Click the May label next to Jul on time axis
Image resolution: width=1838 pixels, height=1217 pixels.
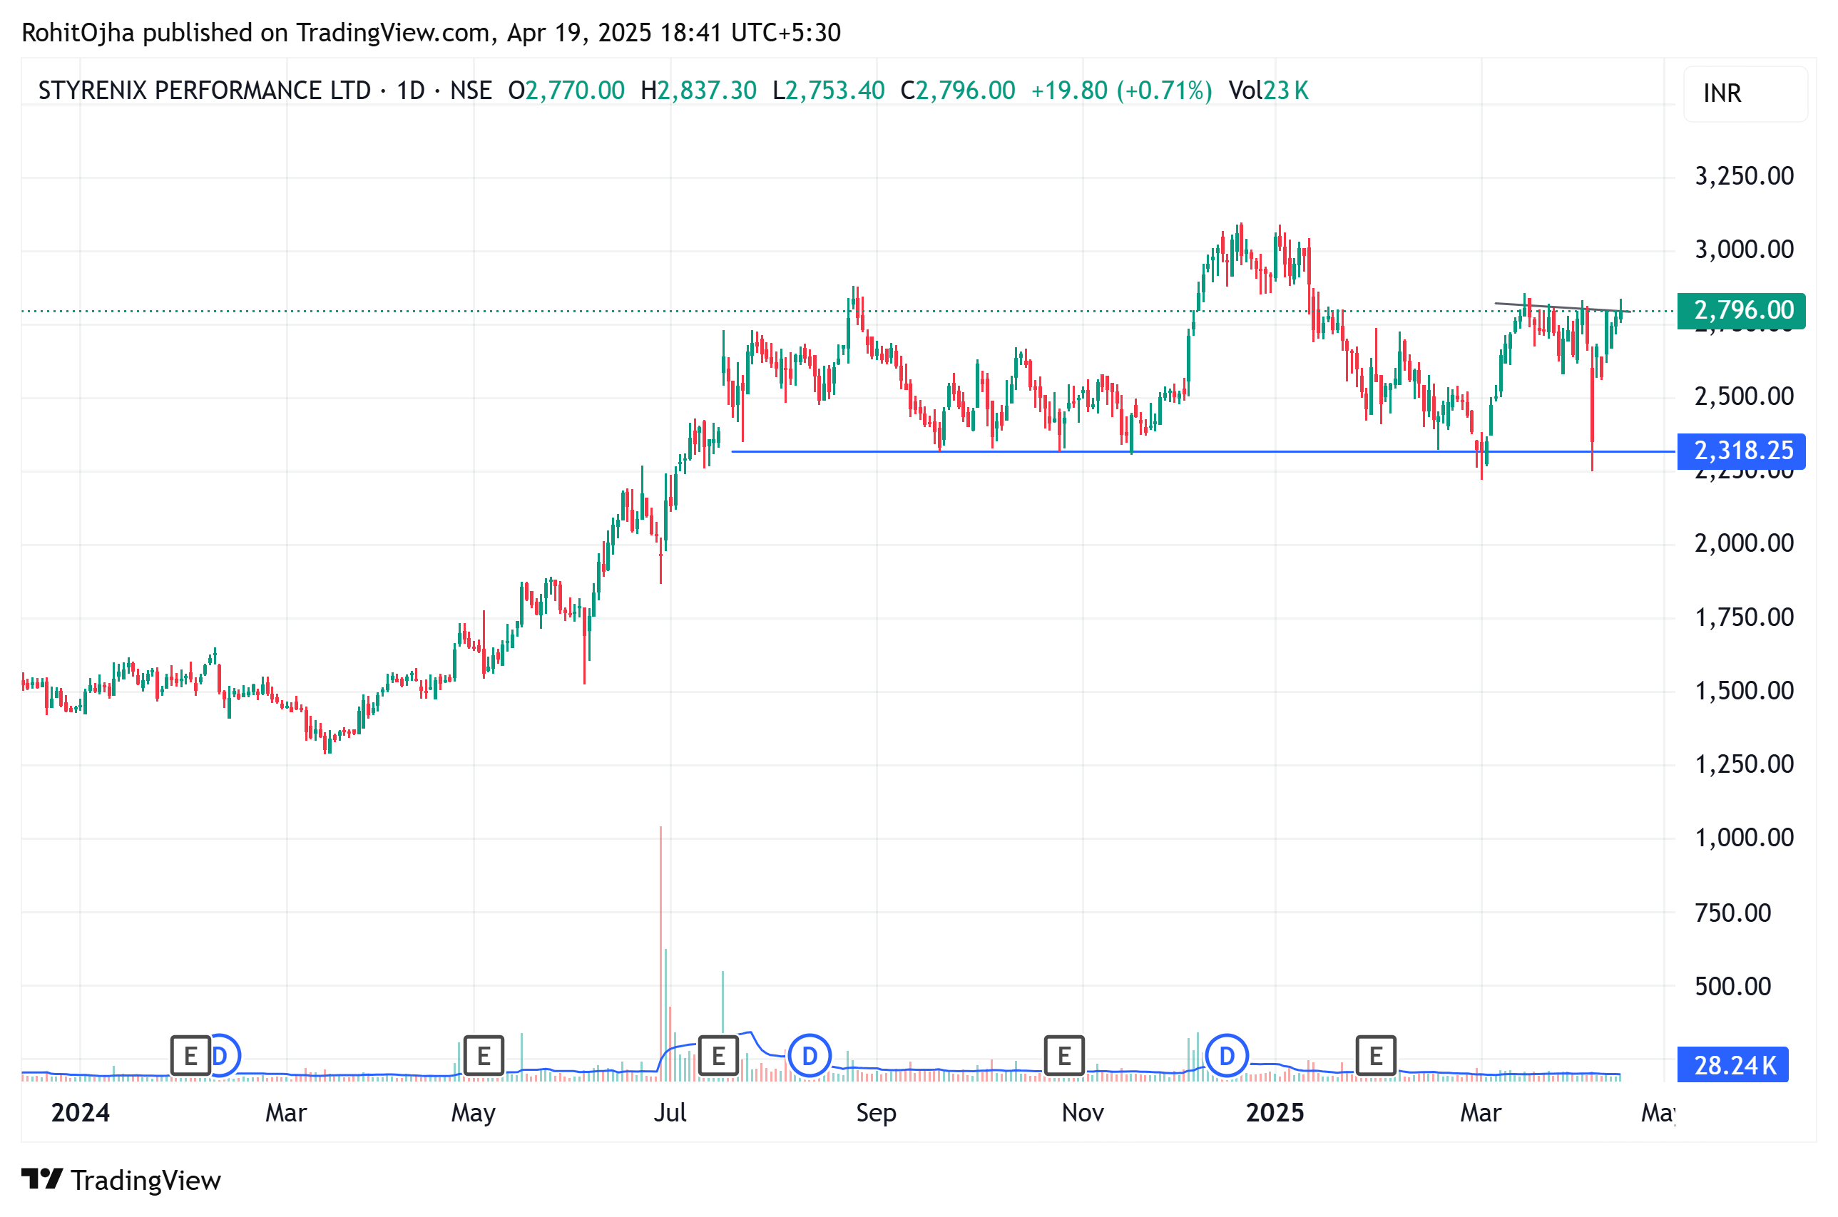click(x=473, y=1114)
